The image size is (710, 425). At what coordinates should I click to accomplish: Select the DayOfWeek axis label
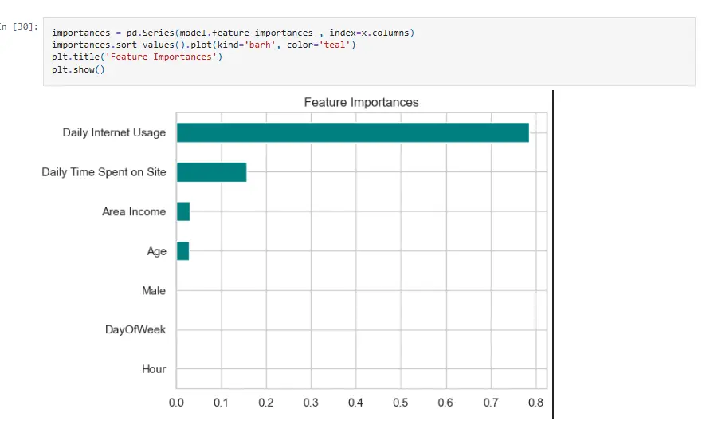(x=135, y=330)
